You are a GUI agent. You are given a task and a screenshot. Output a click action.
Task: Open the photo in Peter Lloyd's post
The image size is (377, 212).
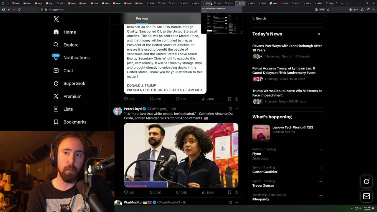(181, 155)
